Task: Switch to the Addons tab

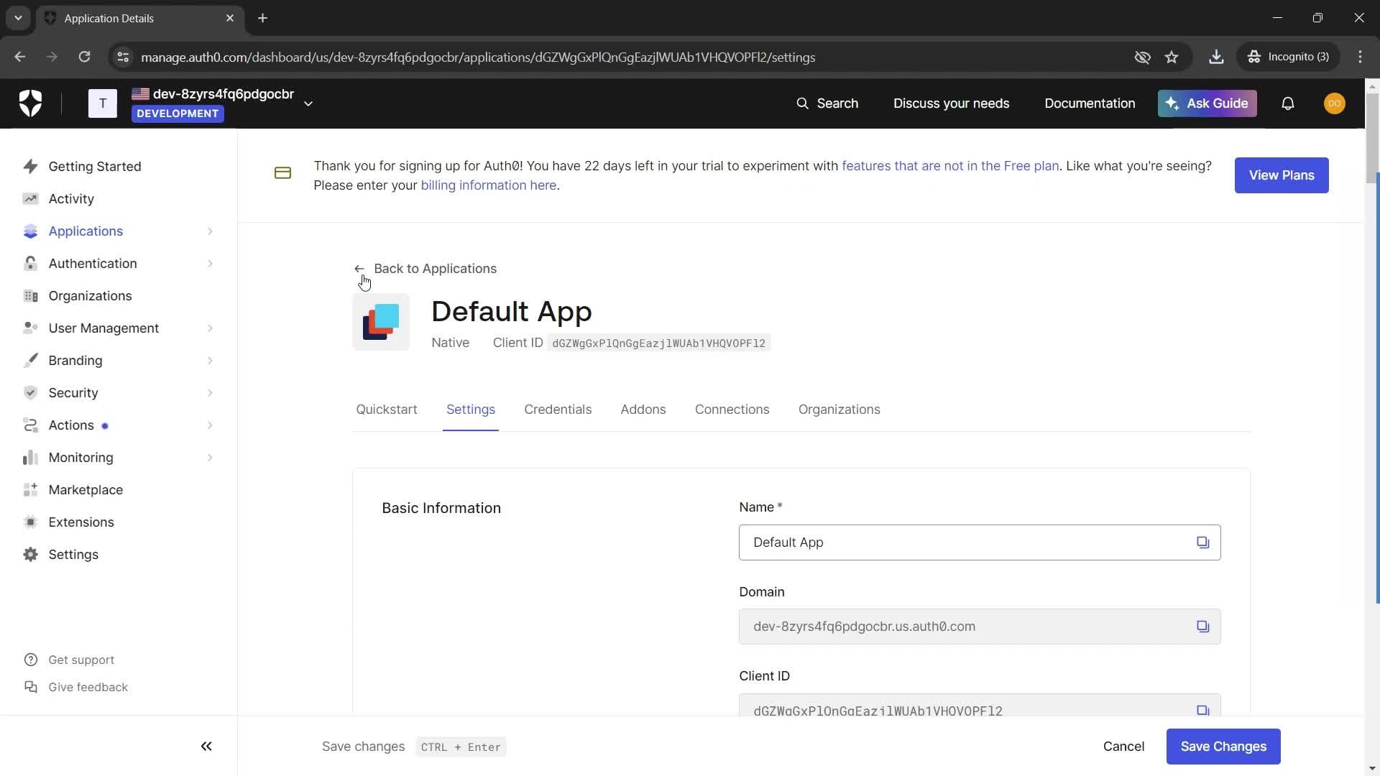Action: (x=643, y=410)
